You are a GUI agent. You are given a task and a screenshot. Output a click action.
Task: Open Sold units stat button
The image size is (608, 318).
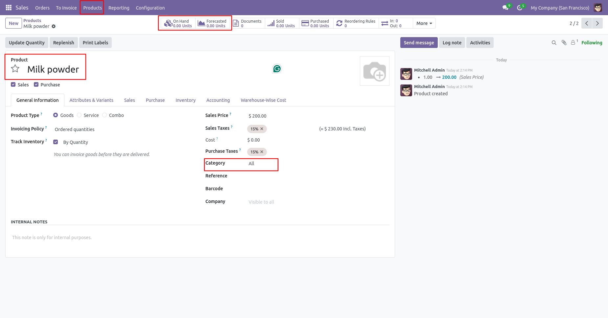(x=282, y=23)
